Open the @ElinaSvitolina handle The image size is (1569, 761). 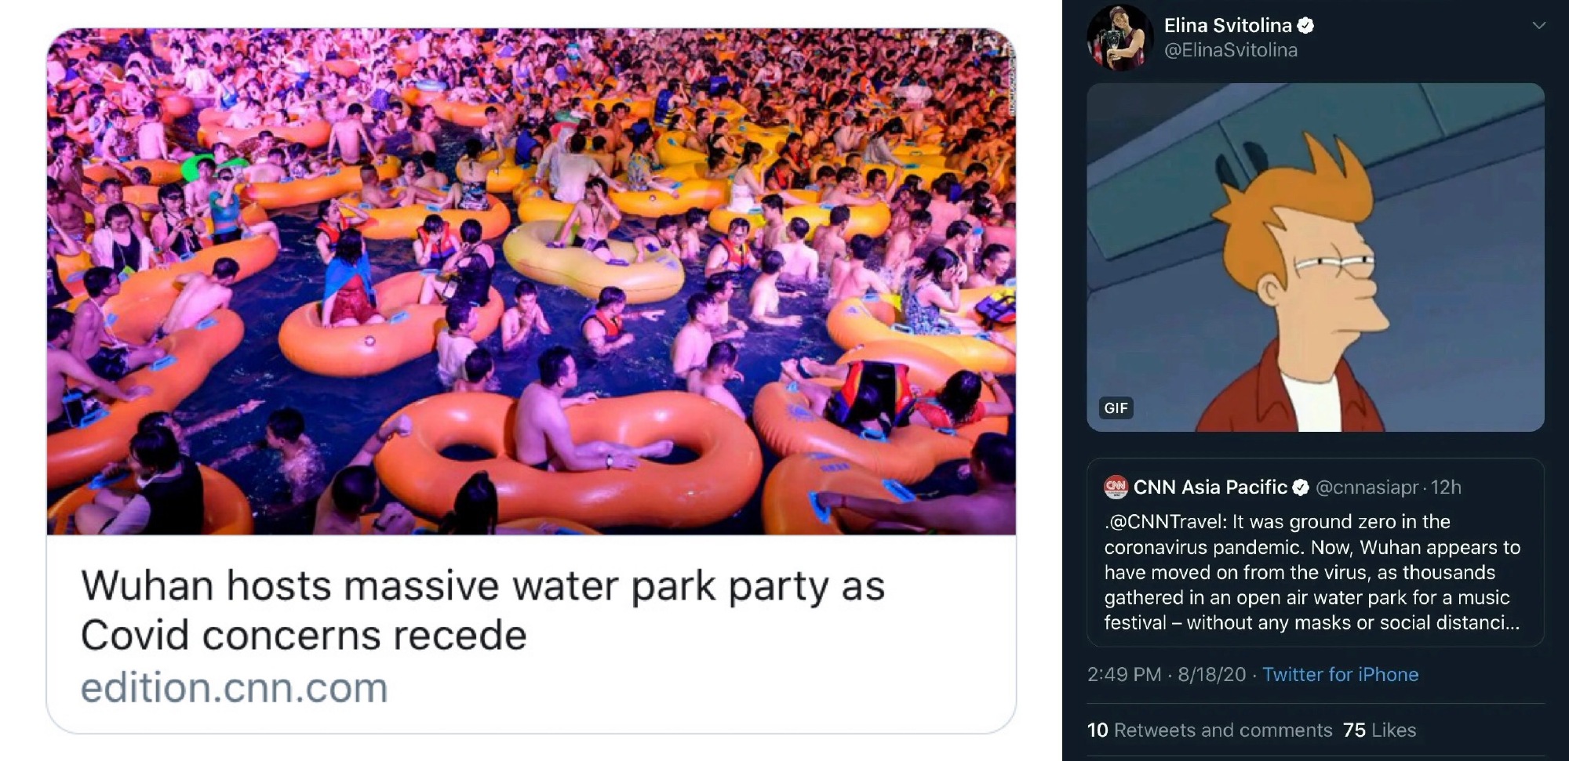[x=1230, y=50]
